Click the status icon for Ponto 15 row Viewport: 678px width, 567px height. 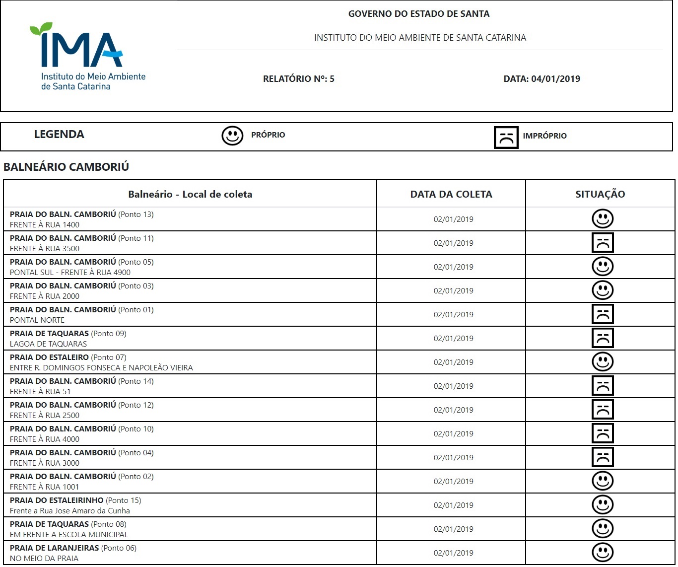coord(603,505)
